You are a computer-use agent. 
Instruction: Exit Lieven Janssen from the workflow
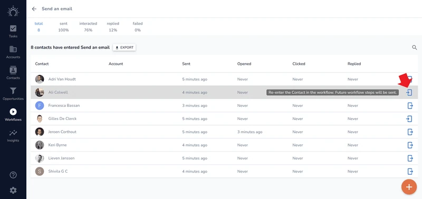coord(410,158)
